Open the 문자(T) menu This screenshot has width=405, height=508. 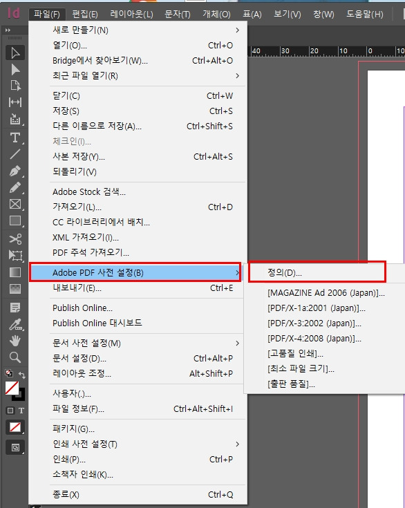tap(178, 15)
